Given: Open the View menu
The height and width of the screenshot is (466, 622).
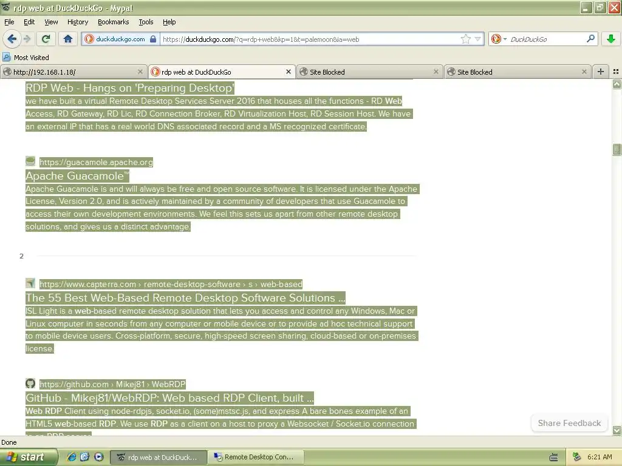Looking at the screenshot, I should (x=51, y=22).
